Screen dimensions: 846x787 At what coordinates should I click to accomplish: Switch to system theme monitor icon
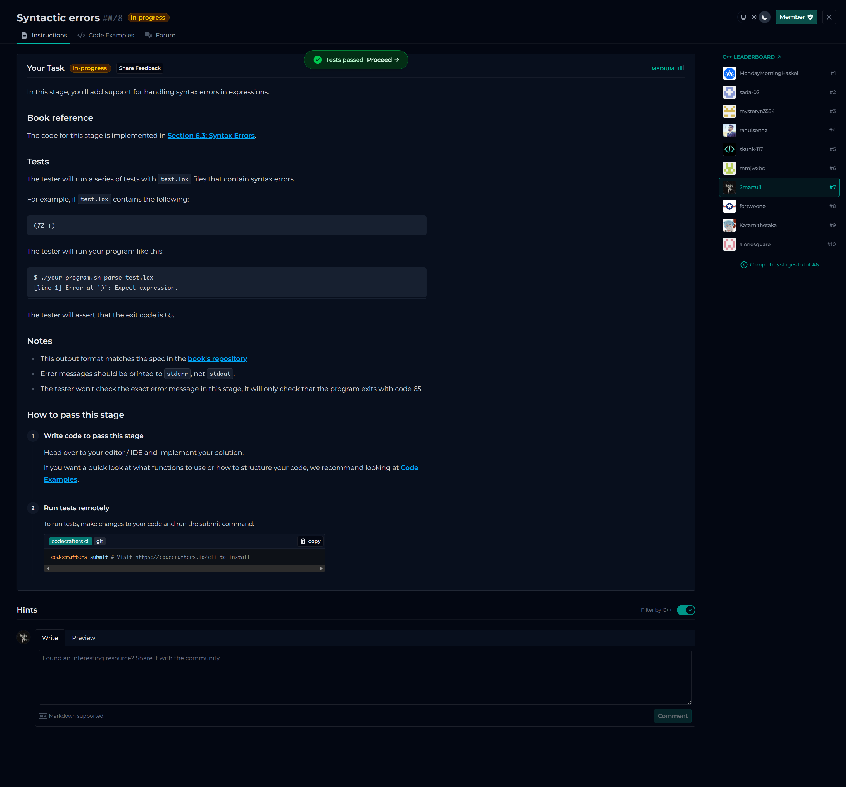(743, 17)
